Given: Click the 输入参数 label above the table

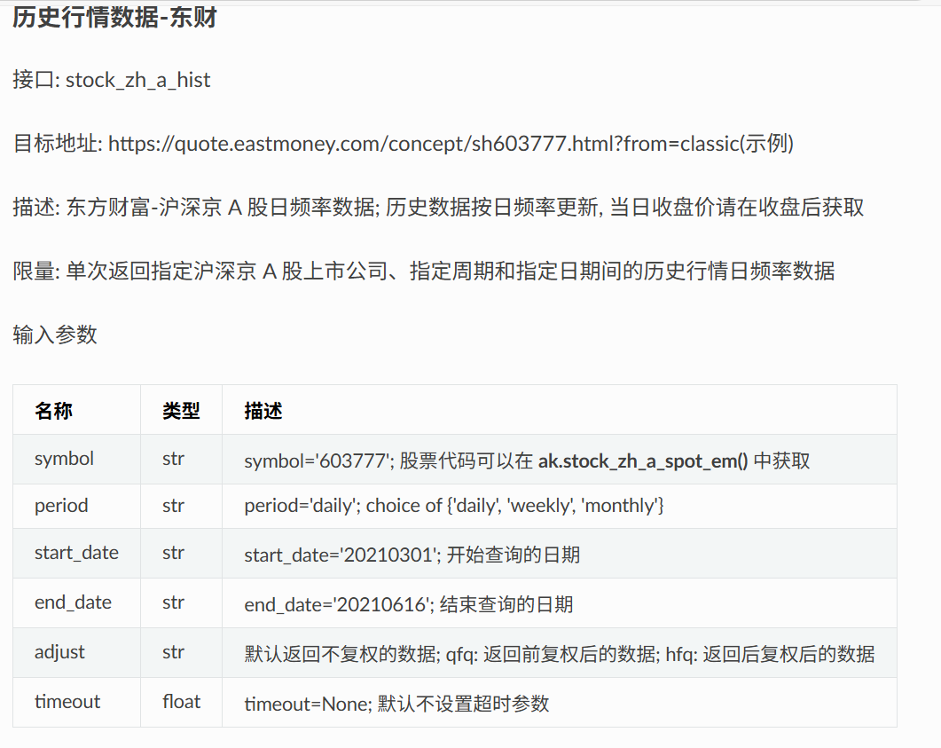Looking at the screenshot, I should [x=55, y=335].
